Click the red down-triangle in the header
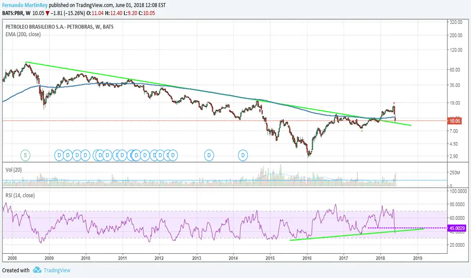 point(48,13)
